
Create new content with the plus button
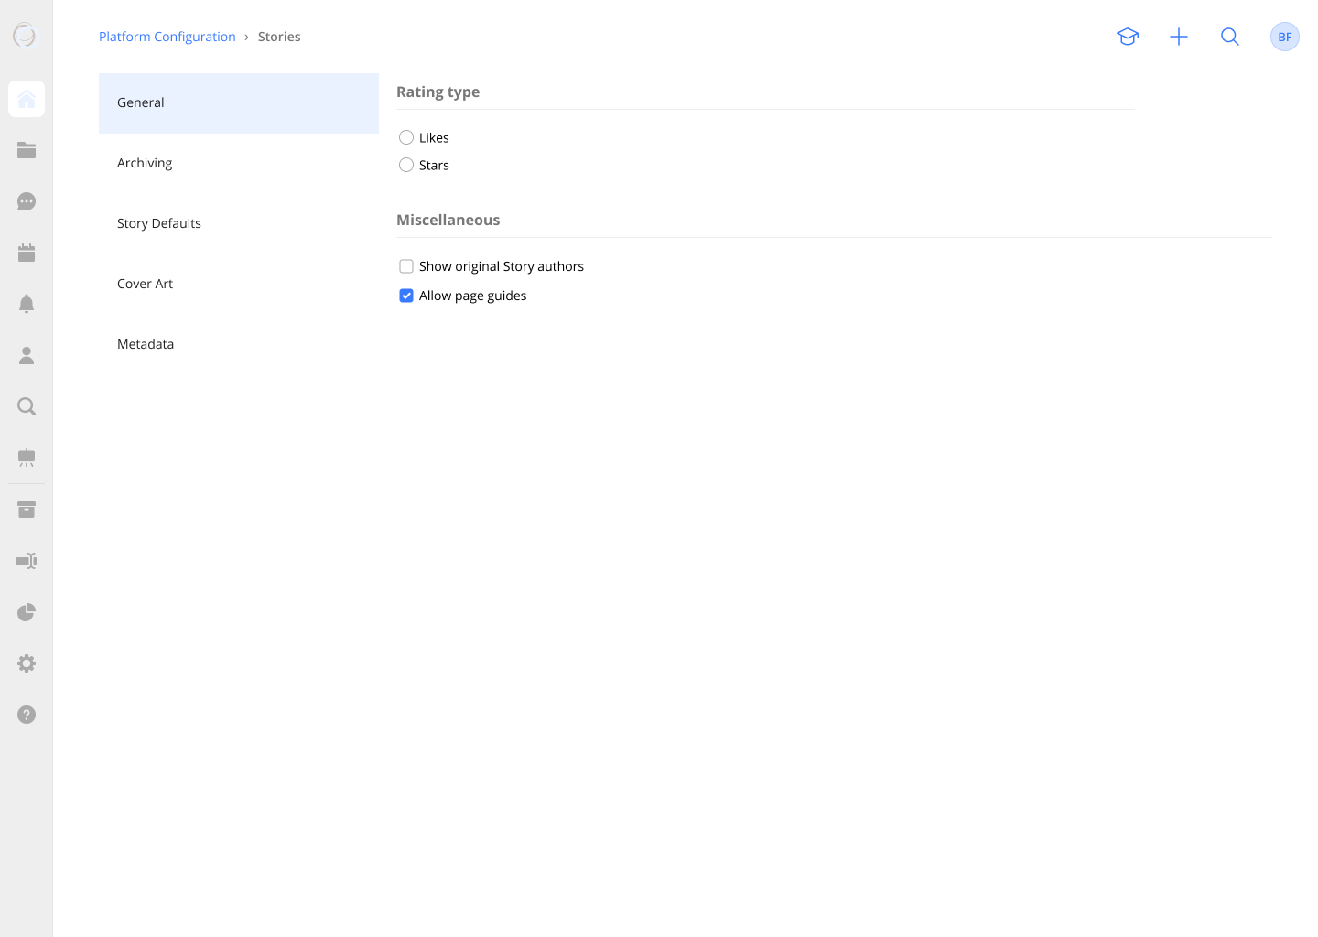(1179, 37)
